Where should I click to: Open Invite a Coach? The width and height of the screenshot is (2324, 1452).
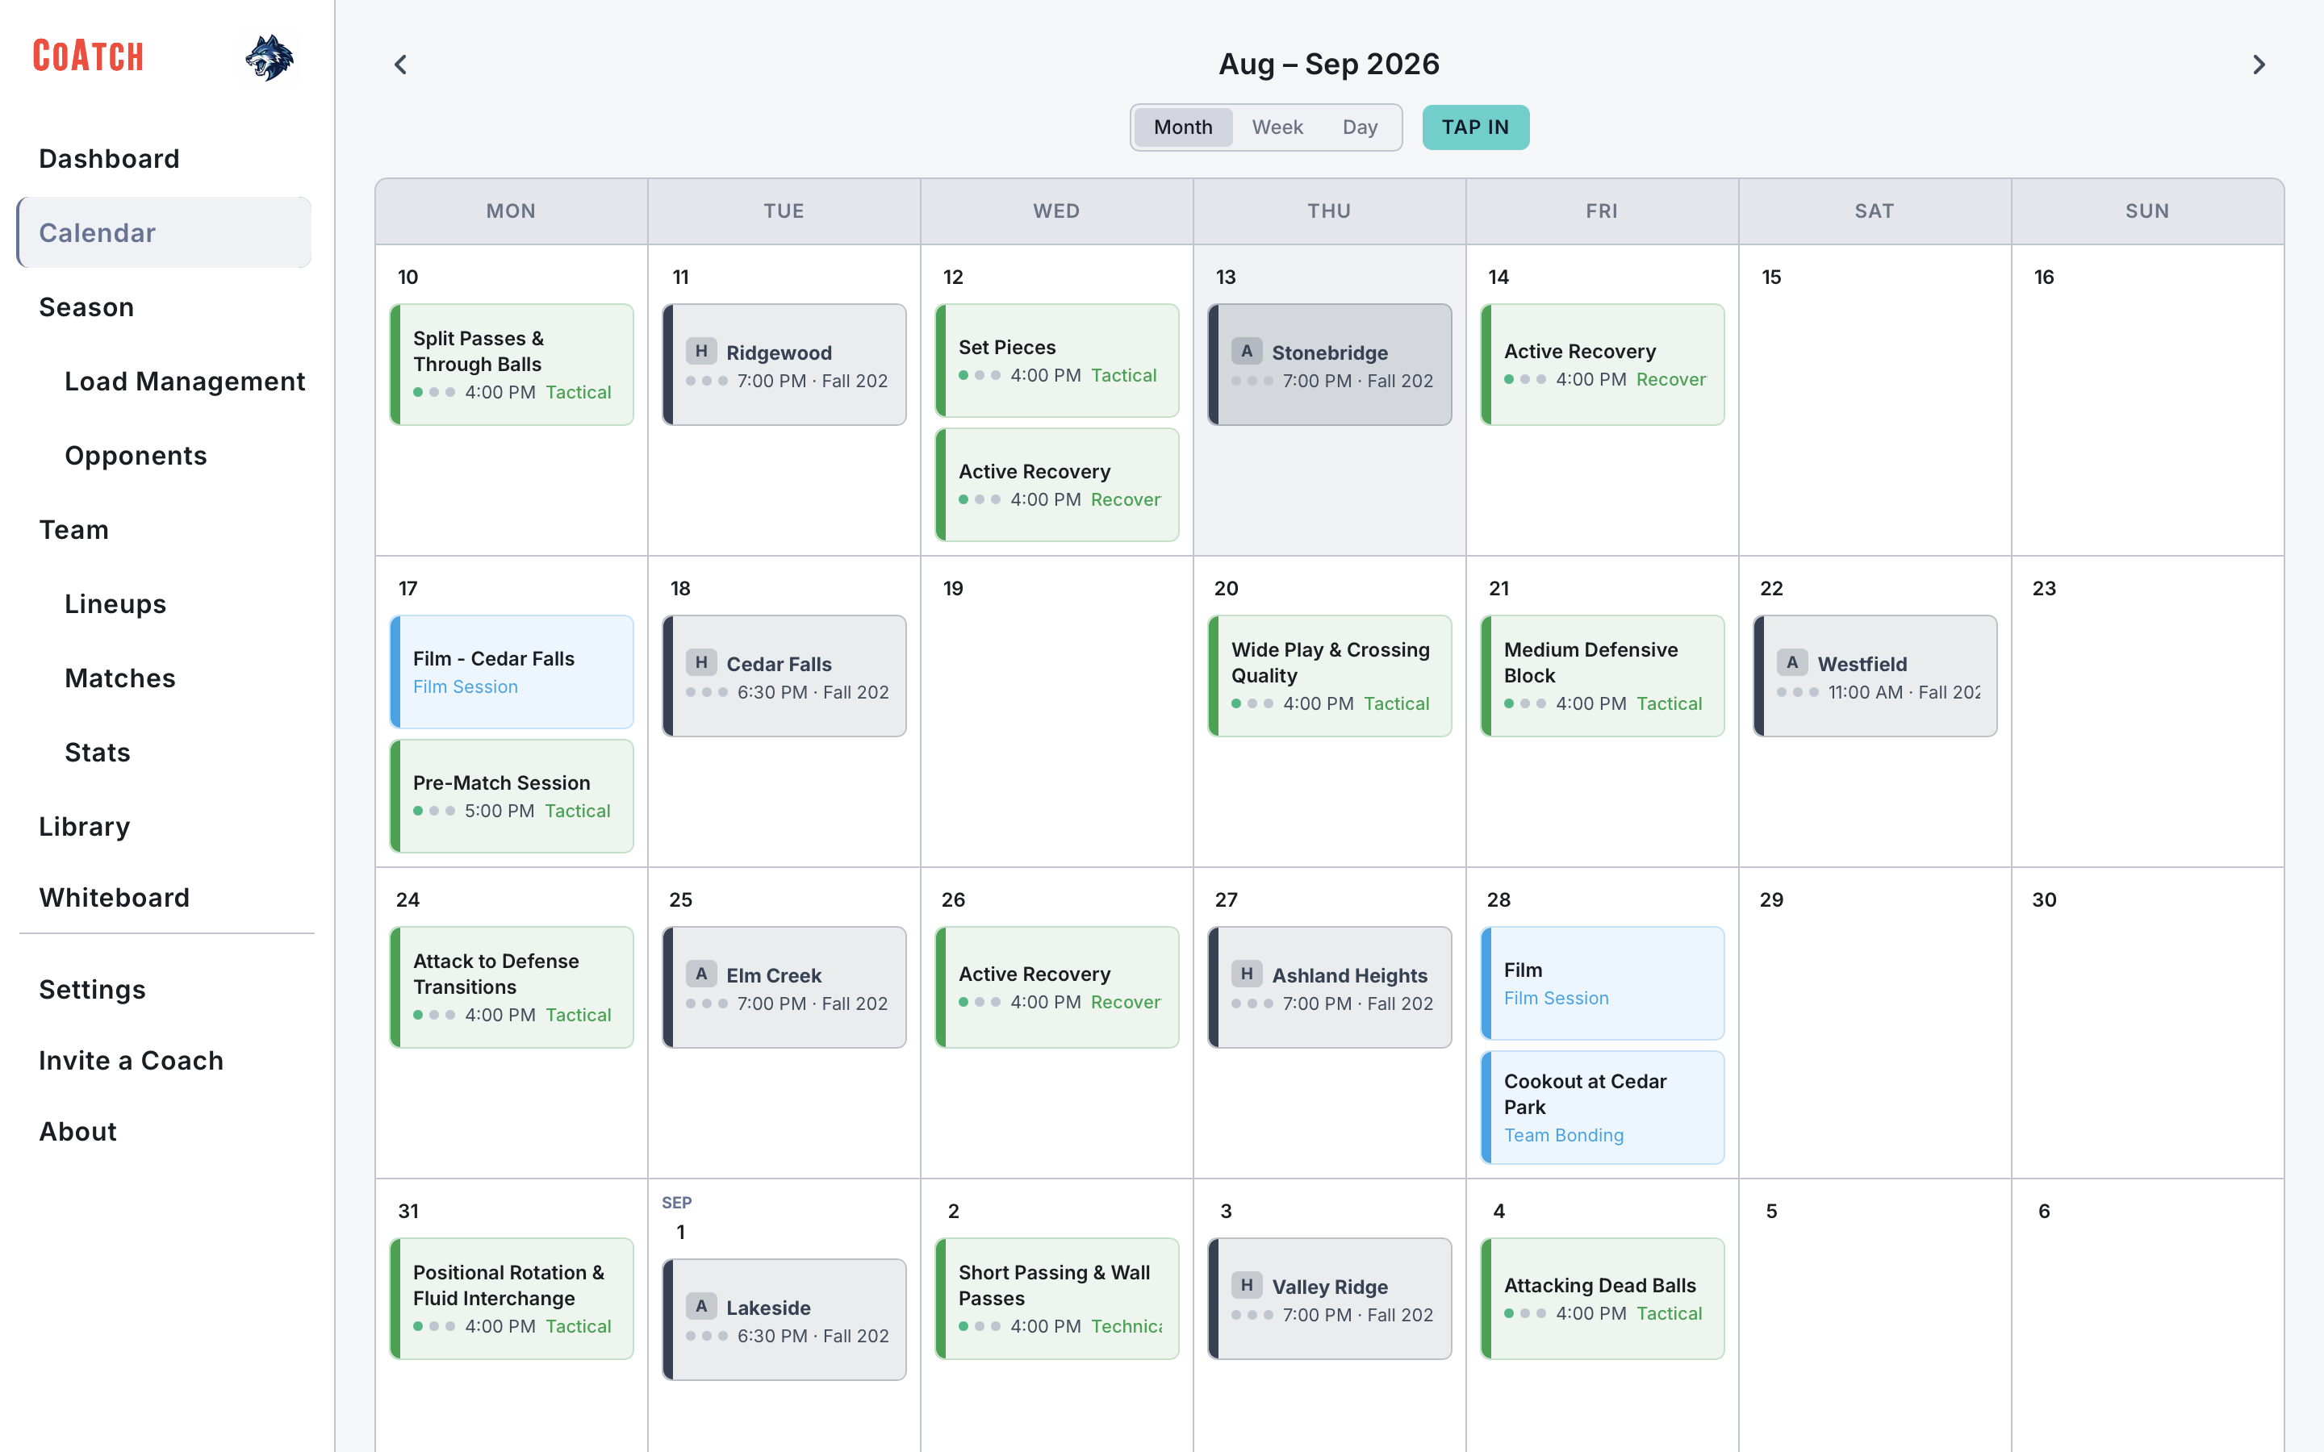click(x=132, y=1060)
